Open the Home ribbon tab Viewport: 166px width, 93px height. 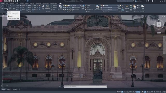coord(2,3)
